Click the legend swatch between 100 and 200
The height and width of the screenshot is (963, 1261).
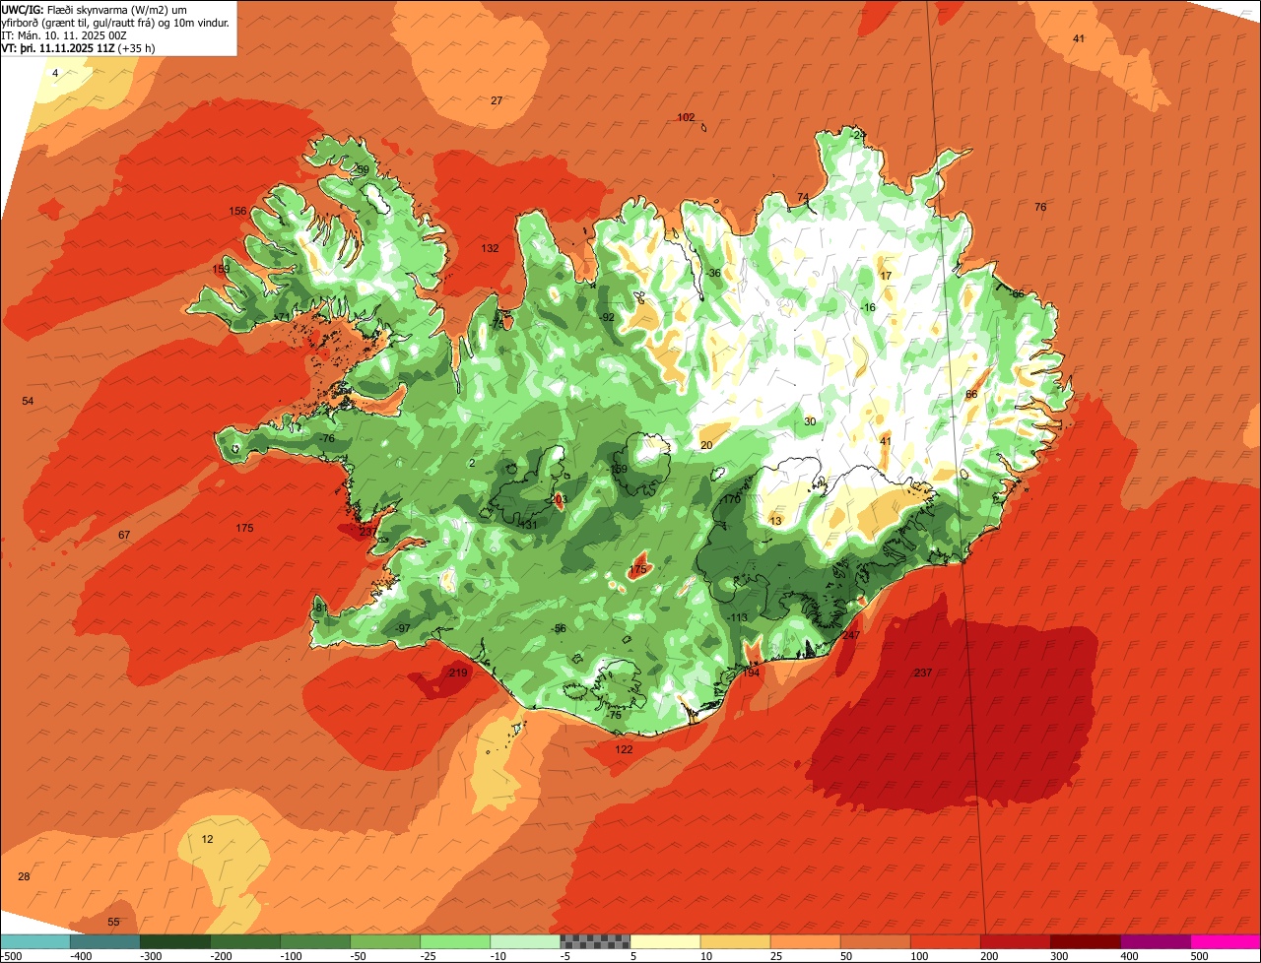[945, 941]
